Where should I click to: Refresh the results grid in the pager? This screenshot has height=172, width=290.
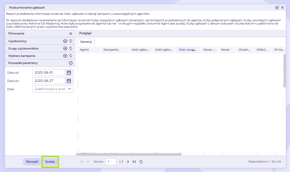coord(141,162)
